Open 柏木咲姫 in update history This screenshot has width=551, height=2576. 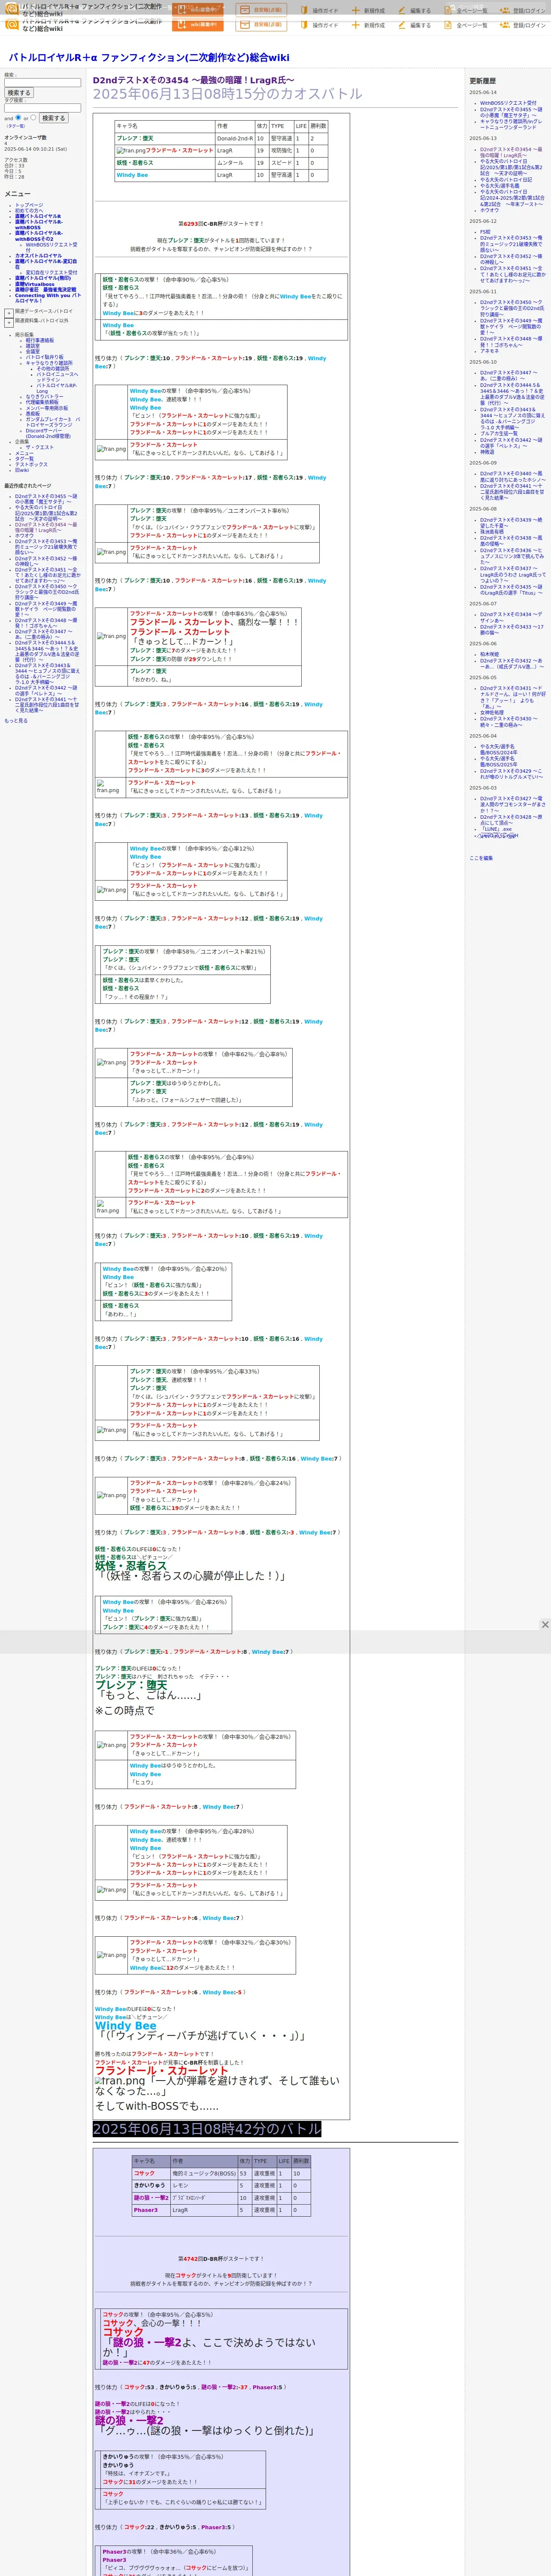(x=489, y=654)
